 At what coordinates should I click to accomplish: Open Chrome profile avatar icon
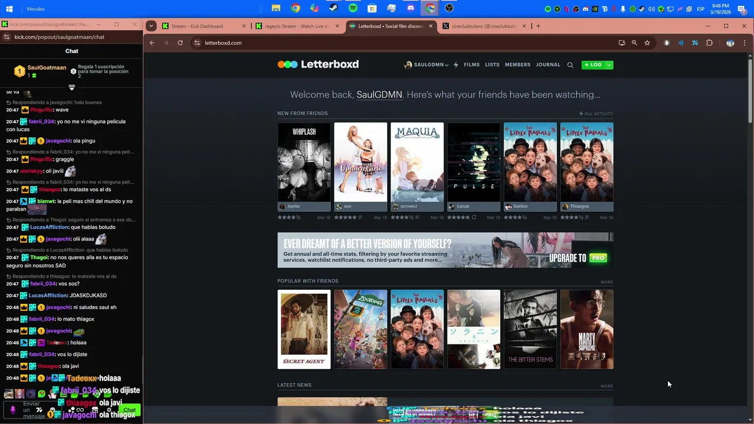pyautogui.click(x=730, y=43)
